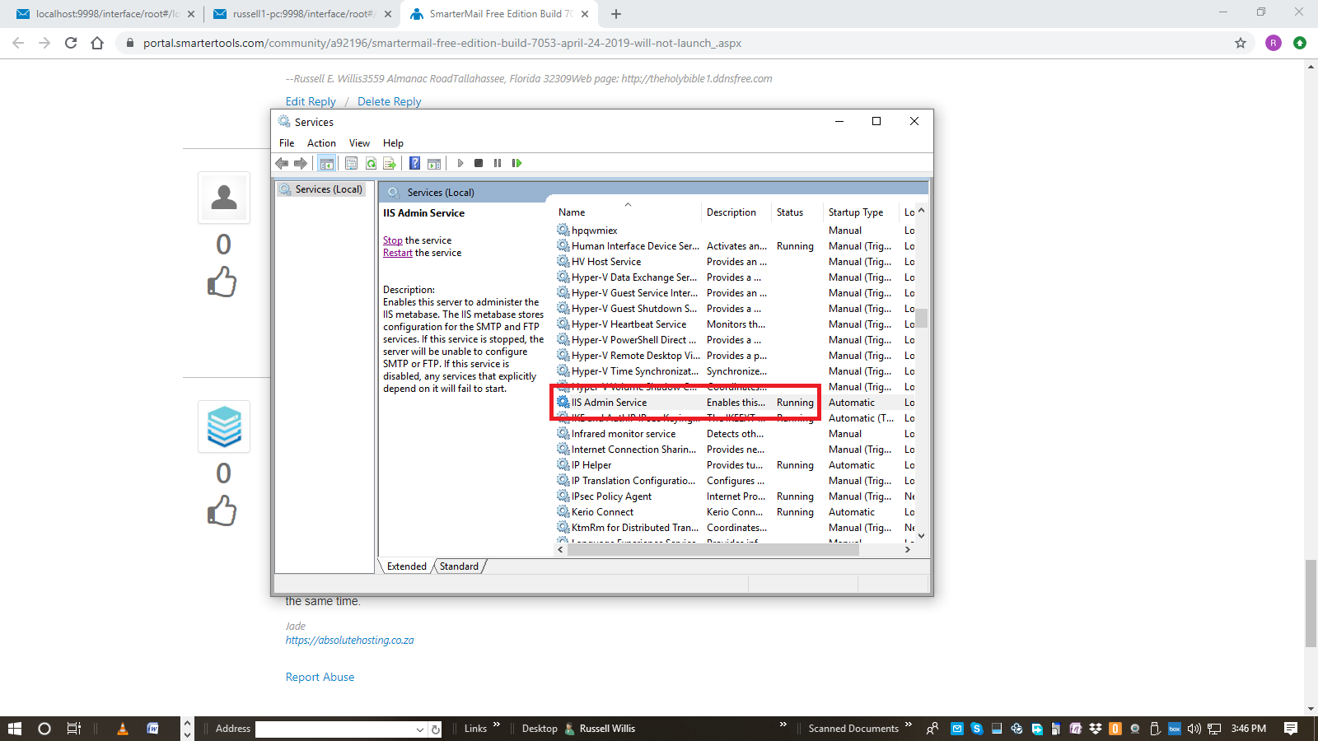Screen dimensions: 1318x741
Task: Select the Kerio Connect service row
Action: coord(602,512)
